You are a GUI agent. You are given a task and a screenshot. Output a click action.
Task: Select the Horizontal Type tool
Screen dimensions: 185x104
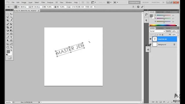tap(11, 37)
